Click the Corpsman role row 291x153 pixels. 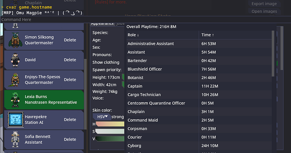point(199,129)
